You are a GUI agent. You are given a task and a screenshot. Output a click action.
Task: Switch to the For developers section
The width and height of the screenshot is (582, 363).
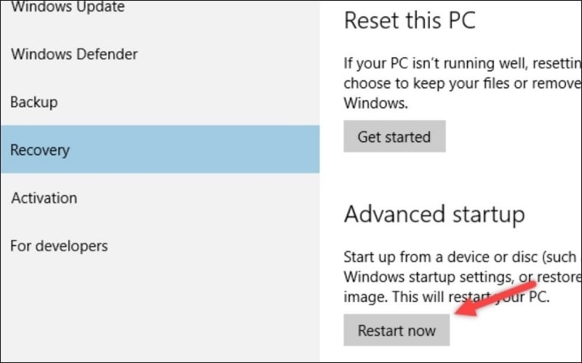tap(59, 245)
